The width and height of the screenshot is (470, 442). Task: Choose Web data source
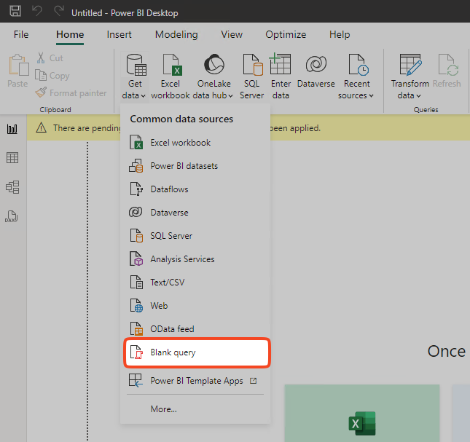click(195, 306)
